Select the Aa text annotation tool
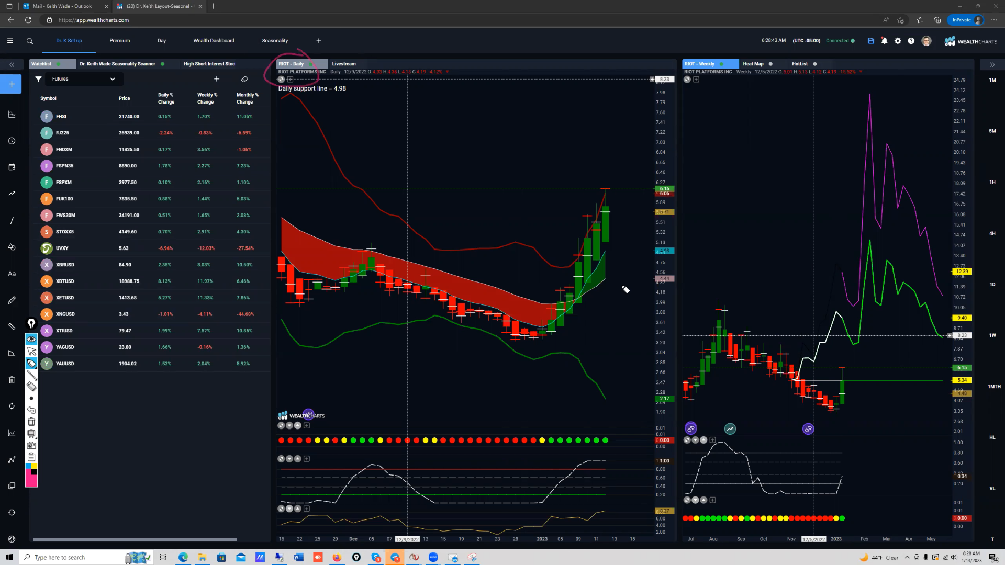 coord(12,274)
